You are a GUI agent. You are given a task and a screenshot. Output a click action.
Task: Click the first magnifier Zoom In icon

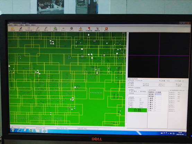(38, 29)
